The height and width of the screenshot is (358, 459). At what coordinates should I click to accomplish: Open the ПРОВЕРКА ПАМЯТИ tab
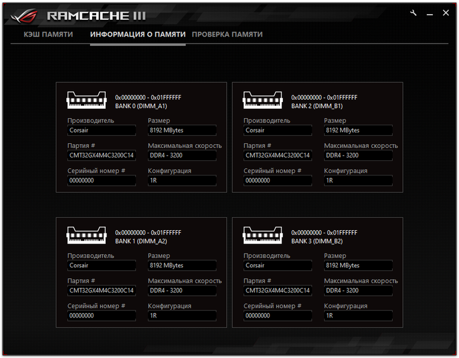click(227, 35)
